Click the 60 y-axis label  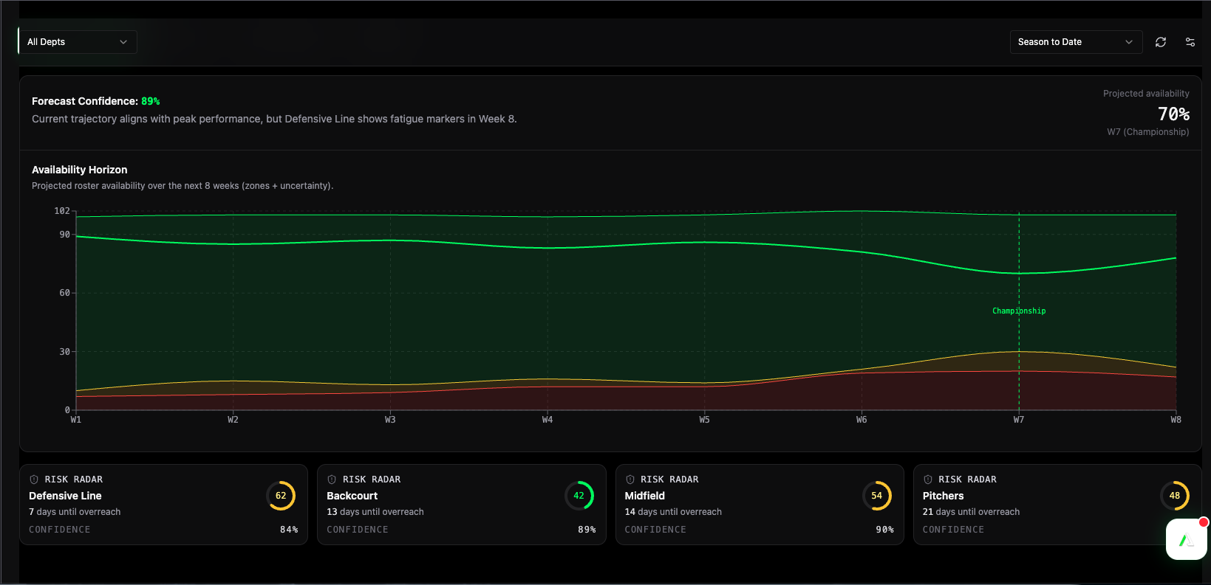pos(65,293)
